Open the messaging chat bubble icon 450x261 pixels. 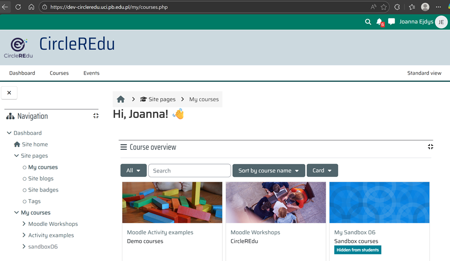391,22
